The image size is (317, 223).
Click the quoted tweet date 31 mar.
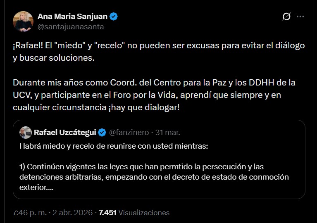pyautogui.click(x=167, y=133)
